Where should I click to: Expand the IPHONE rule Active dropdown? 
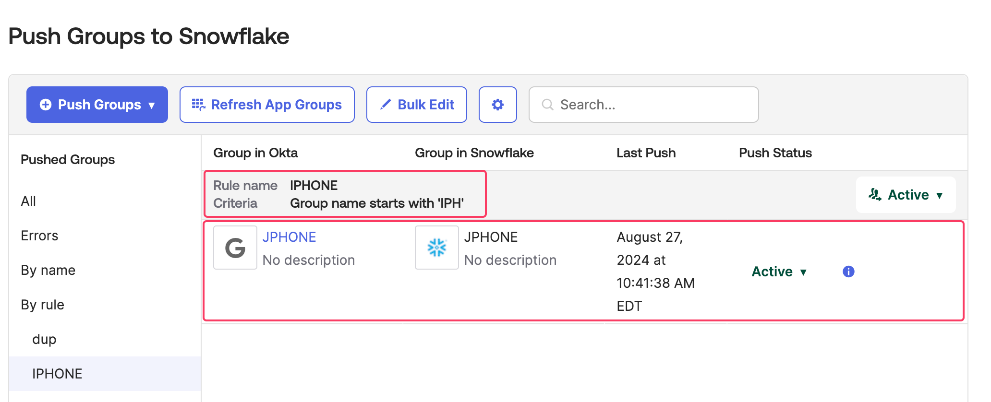coord(906,195)
